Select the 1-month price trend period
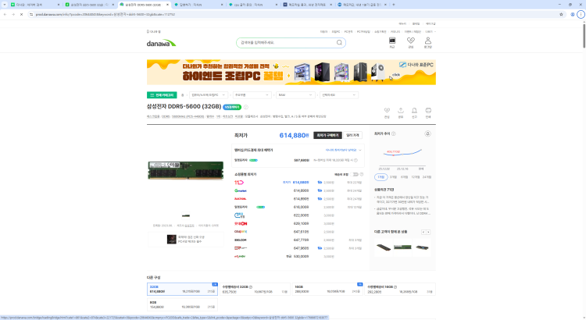Screen dimensions: 586x320 click(381, 176)
